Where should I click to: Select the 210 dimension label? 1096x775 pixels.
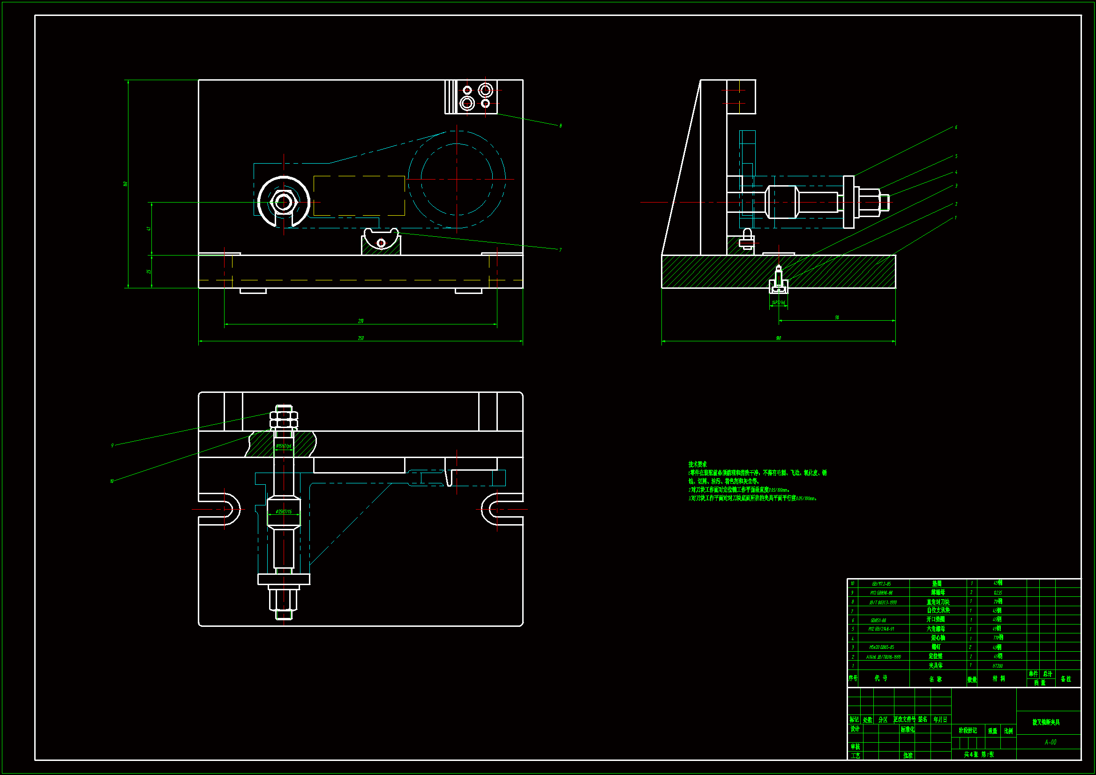361,321
